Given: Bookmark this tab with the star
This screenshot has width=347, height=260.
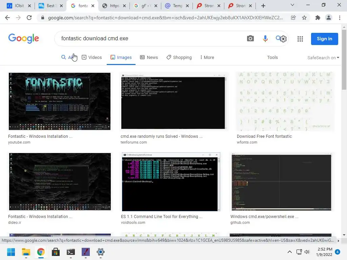Looking at the screenshot, I should point(304,18).
